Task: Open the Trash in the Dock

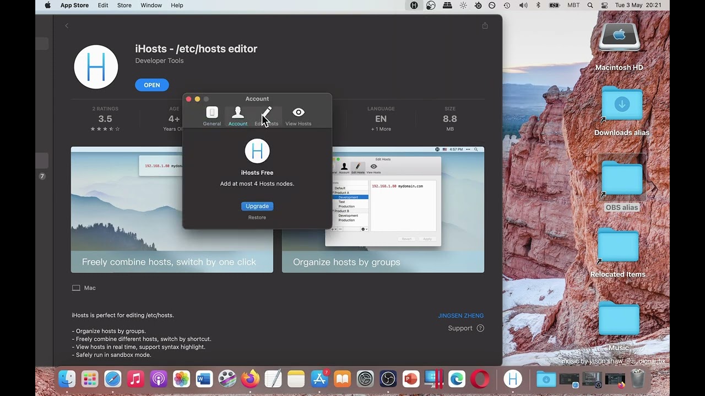Action: pos(638,378)
